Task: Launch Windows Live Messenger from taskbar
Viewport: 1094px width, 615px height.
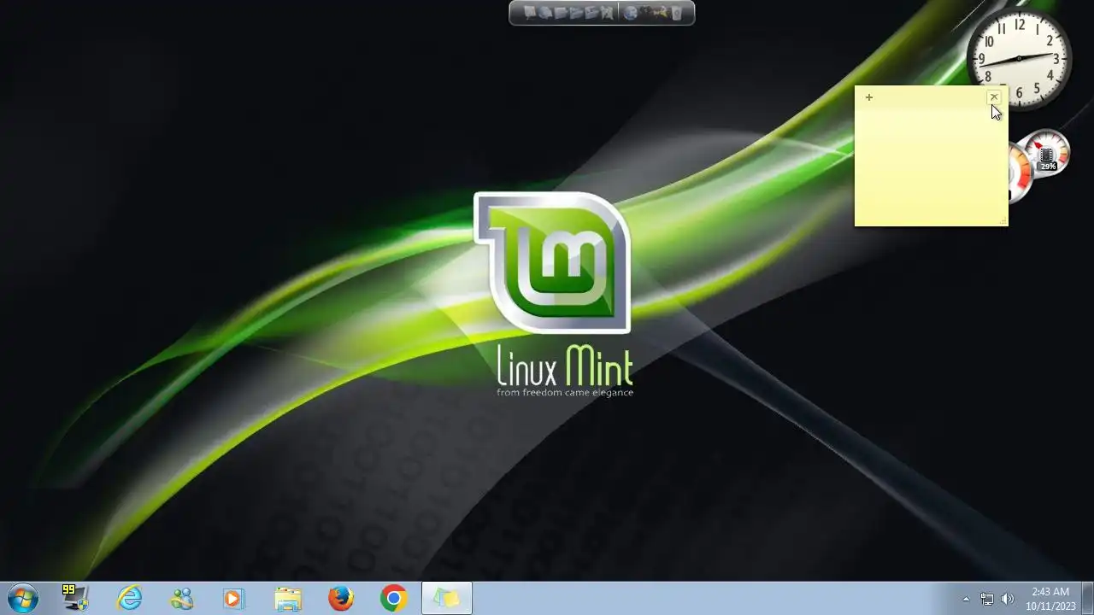Action: point(182,599)
